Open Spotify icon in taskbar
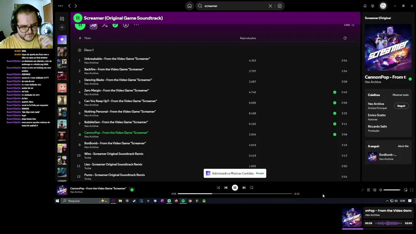416x234 pixels. click(x=183, y=201)
